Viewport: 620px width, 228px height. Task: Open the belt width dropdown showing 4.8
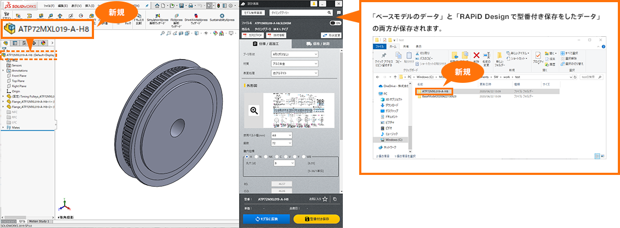(x=281, y=135)
